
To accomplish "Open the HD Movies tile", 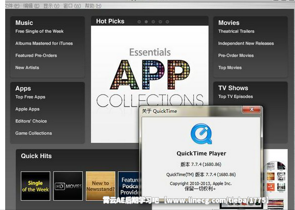I will click(x=68, y=186).
